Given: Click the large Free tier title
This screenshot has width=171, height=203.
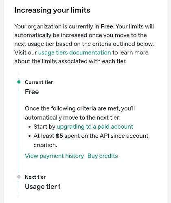Looking at the screenshot, I should tap(32, 92).
